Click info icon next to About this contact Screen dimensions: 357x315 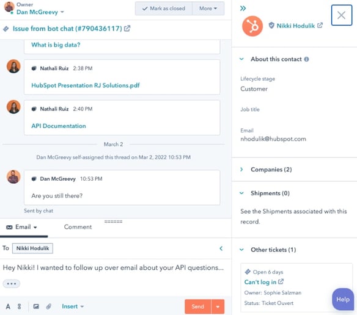(306, 59)
